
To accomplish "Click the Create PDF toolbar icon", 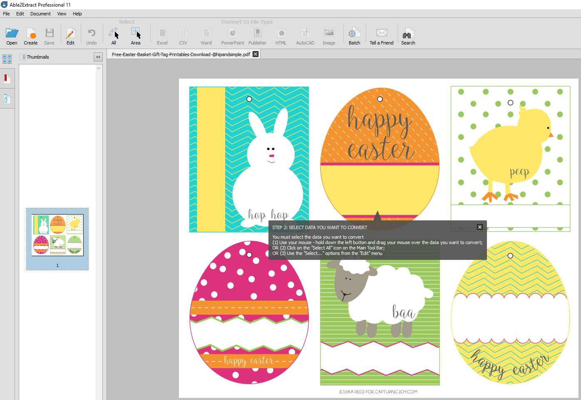I will pos(31,36).
